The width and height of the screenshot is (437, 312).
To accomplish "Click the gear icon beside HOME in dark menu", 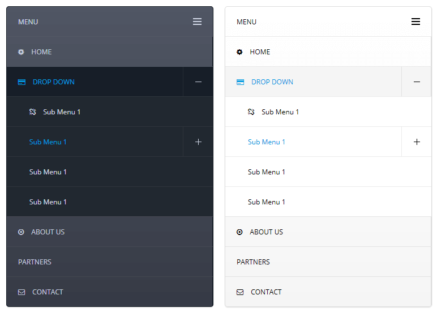I will click(21, 52).
